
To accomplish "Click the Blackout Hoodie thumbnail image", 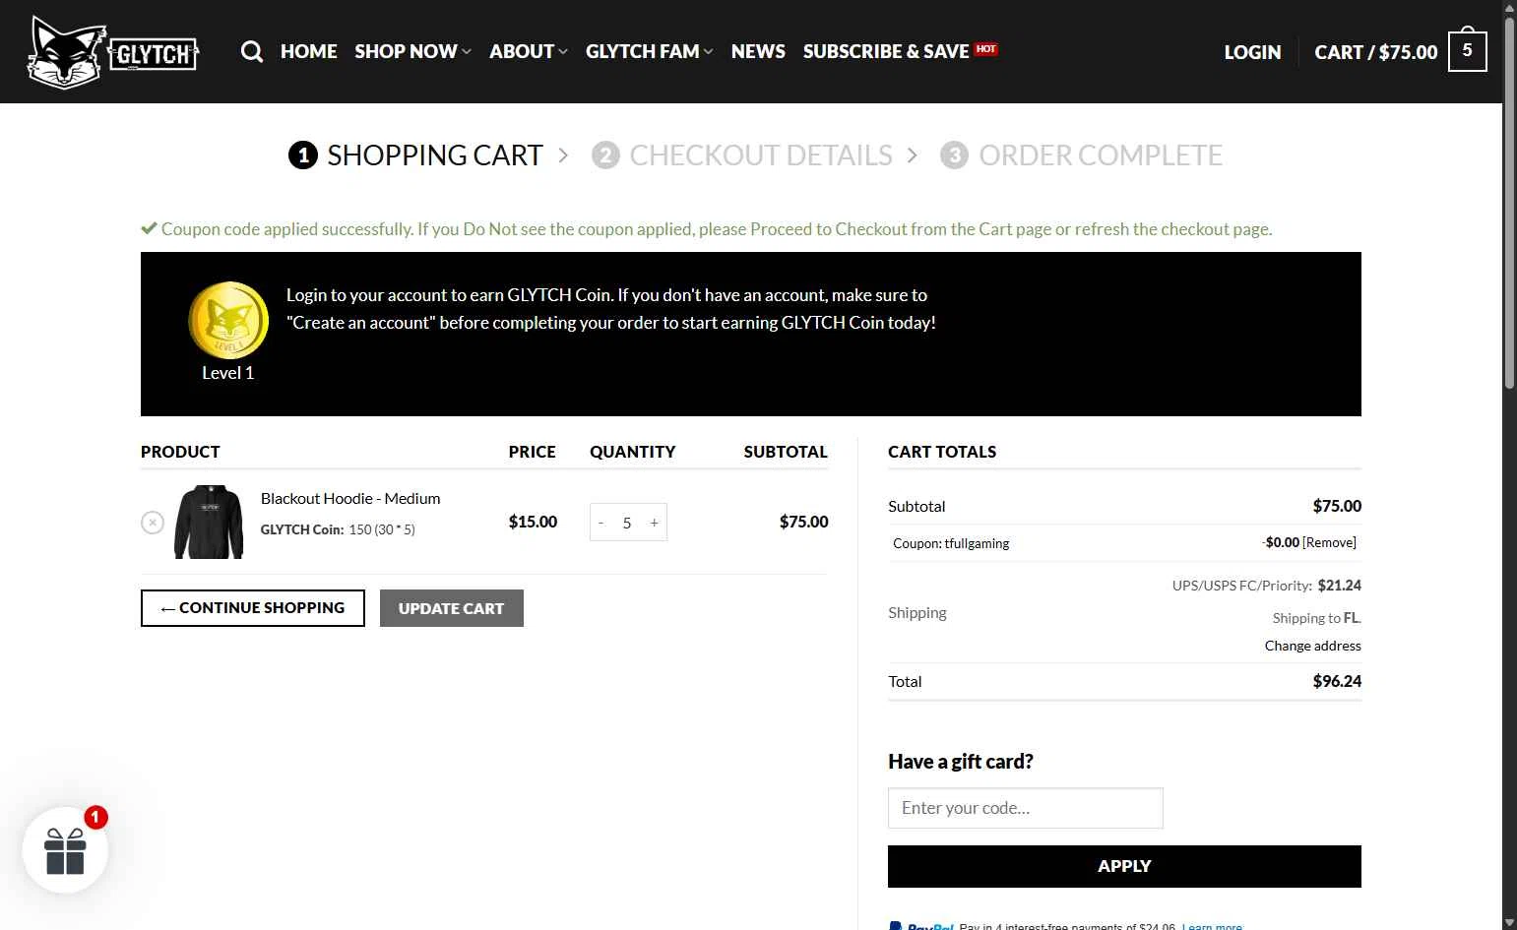I will (209, 522).
